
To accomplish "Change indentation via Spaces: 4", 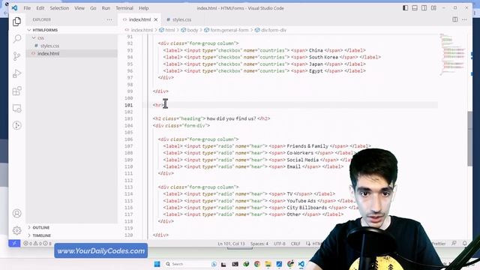I will coord(259,244).
